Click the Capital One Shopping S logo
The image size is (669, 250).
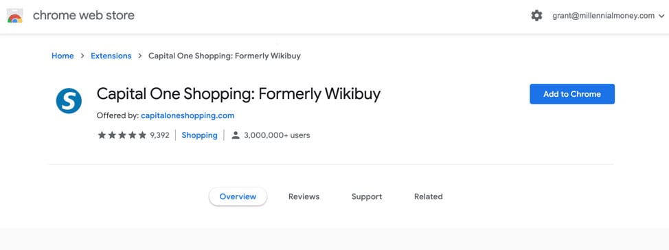pyautogui.click(x=69, y=101)
